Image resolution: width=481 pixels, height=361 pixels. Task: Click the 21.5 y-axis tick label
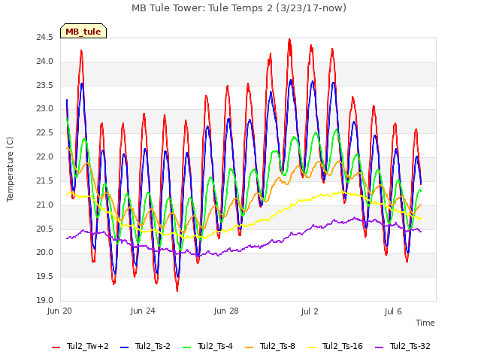point(44,181)
